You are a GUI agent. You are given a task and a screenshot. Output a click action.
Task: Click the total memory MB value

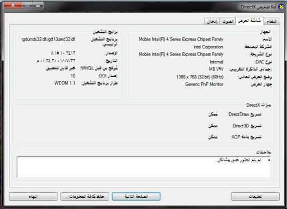click(216, 69)
